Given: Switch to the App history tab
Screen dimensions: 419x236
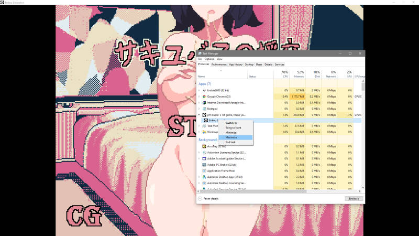Looking at the screenshot, I should point(236,65).
